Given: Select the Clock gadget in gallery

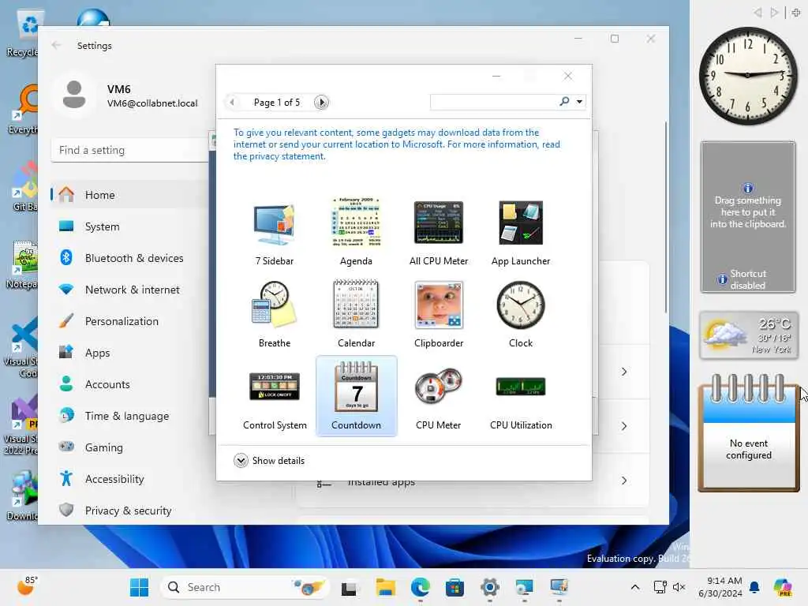Looking at the screenshot, I should pos(521,314).
